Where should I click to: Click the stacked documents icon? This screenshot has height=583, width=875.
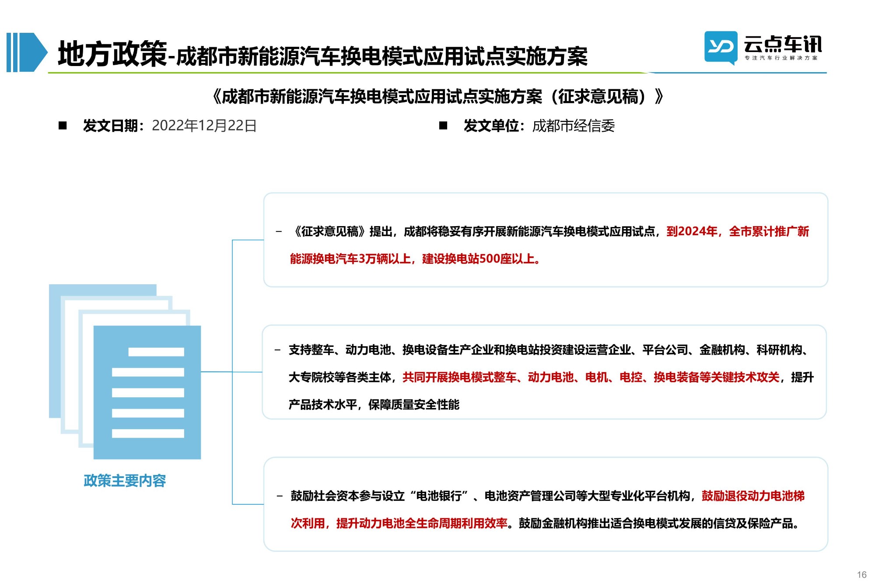(x=125, y=372)
